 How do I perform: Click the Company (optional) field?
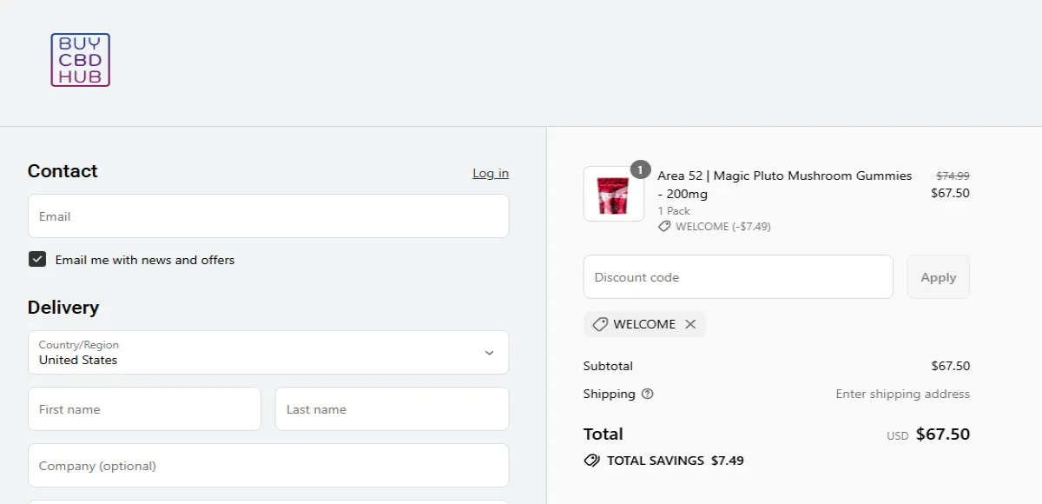(267, 465)
